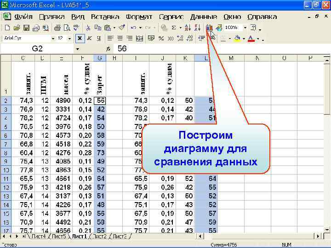Viewport: 331px width, 248px height.
Task: Expand the Arial Cyr font dropdown
Action: tap(53, 39)
